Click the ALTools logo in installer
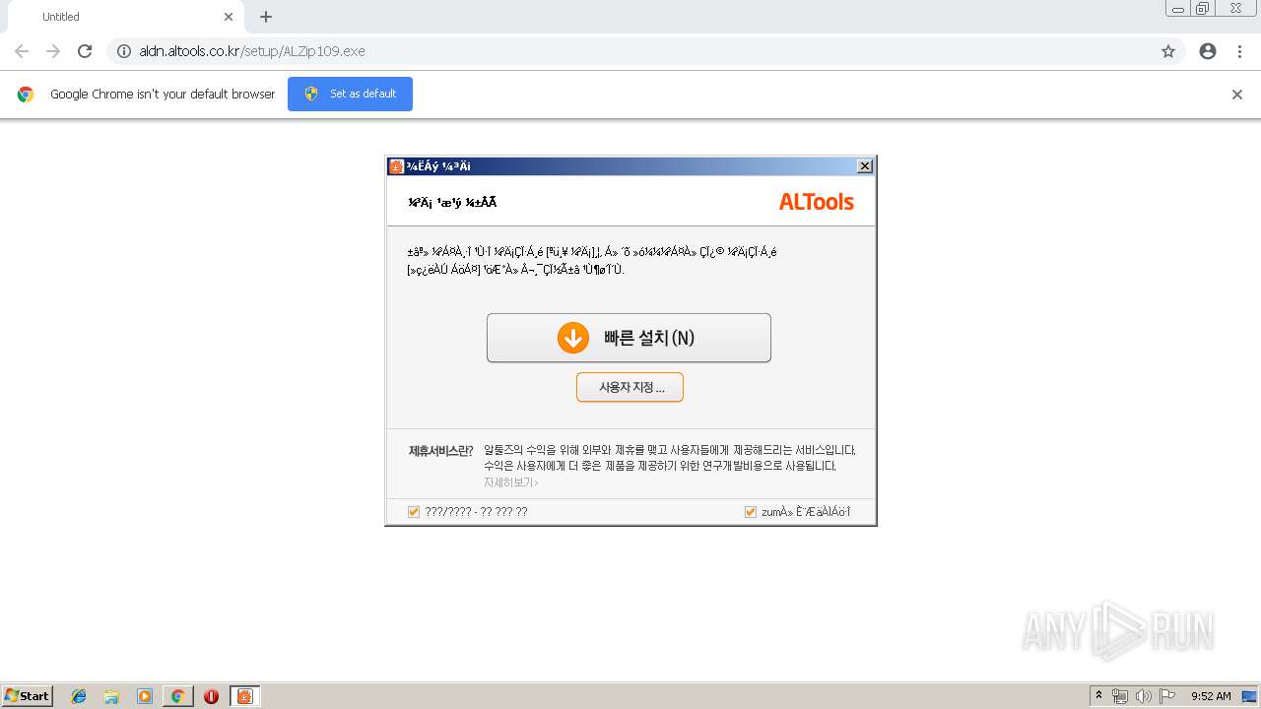This screenshot has height=709, width=1261. [817, 202]
